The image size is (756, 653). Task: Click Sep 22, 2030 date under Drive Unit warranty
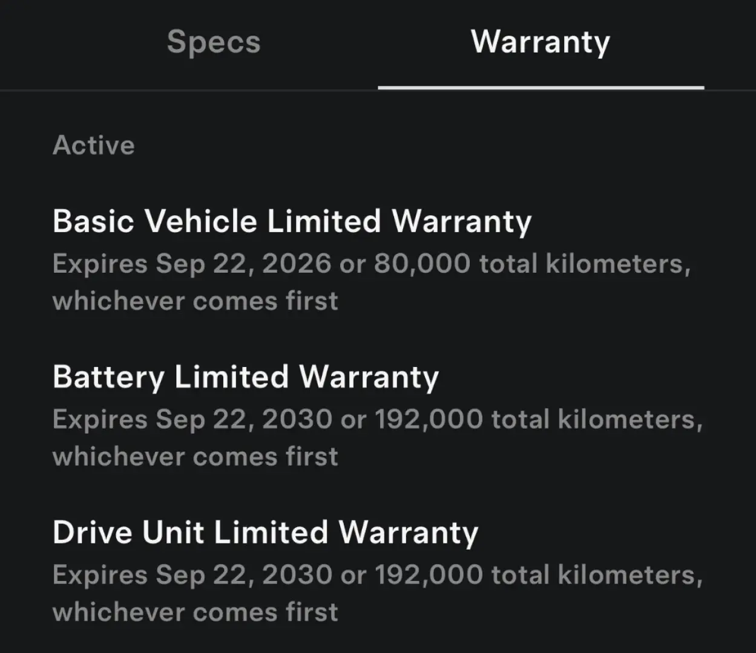(x=243, y=575)
